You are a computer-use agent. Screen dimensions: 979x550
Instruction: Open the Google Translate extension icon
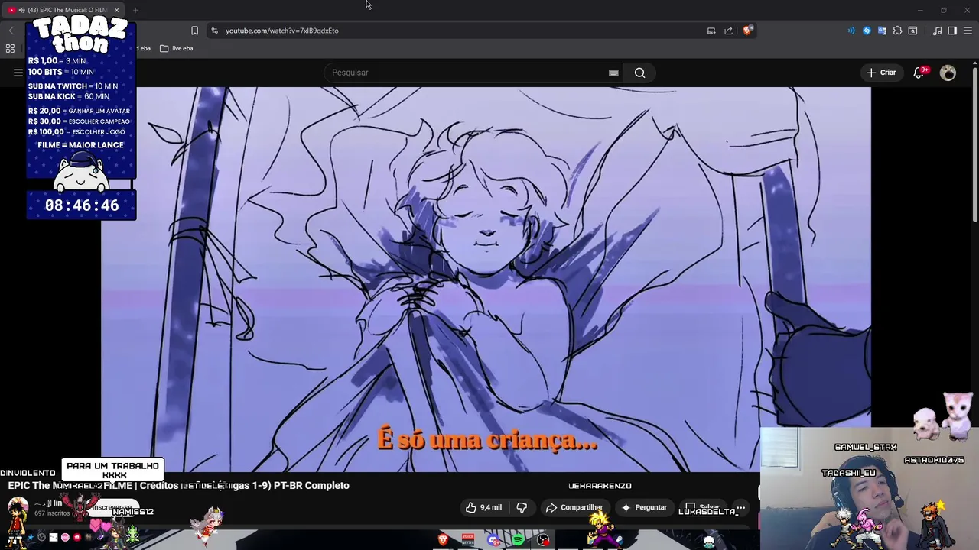(882, 31)
